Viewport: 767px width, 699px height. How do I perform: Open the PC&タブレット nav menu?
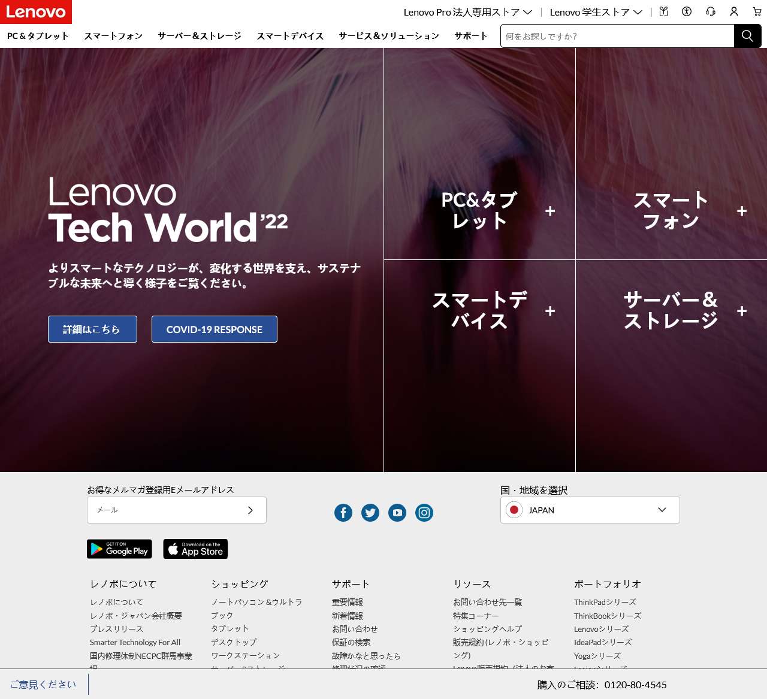tap(38, 36)
